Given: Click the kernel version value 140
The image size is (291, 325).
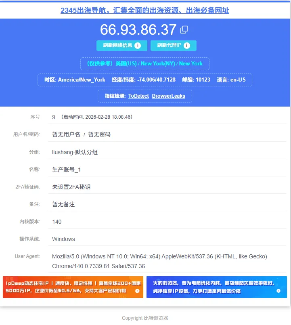Looking at the screenshot, I should point(57,222).
